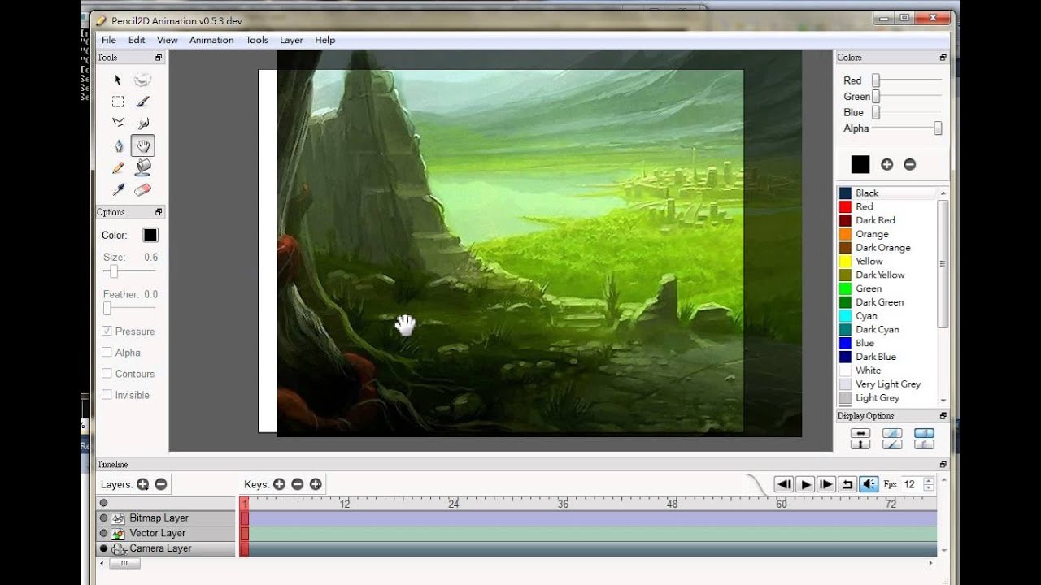Enable the Alpha checkbox
The height and width of the screenshot is (585, 1041).
[x=107, y=352]
